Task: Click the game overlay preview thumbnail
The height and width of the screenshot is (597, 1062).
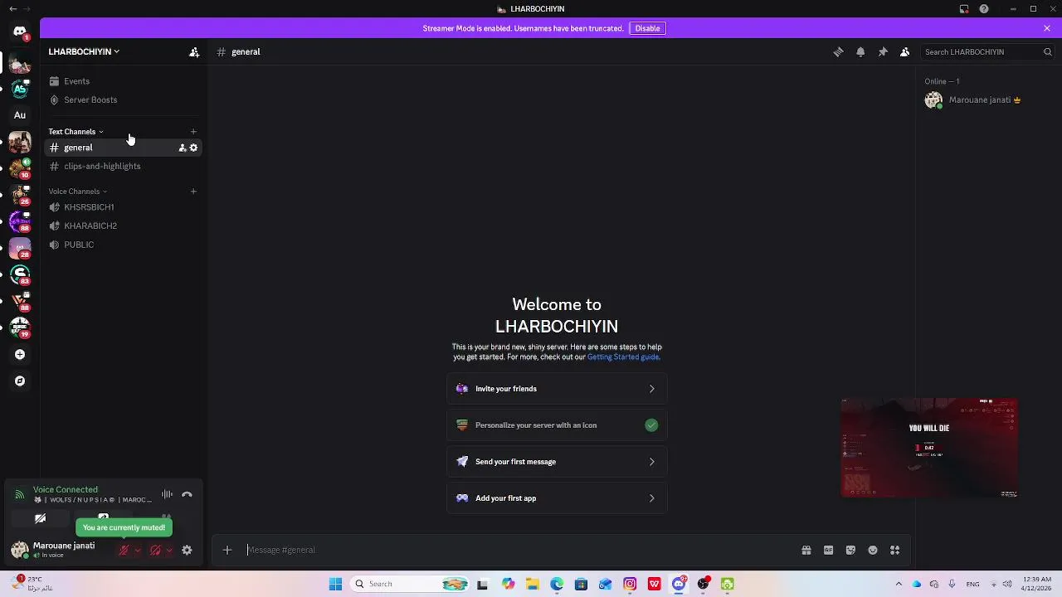Action: 929,448
